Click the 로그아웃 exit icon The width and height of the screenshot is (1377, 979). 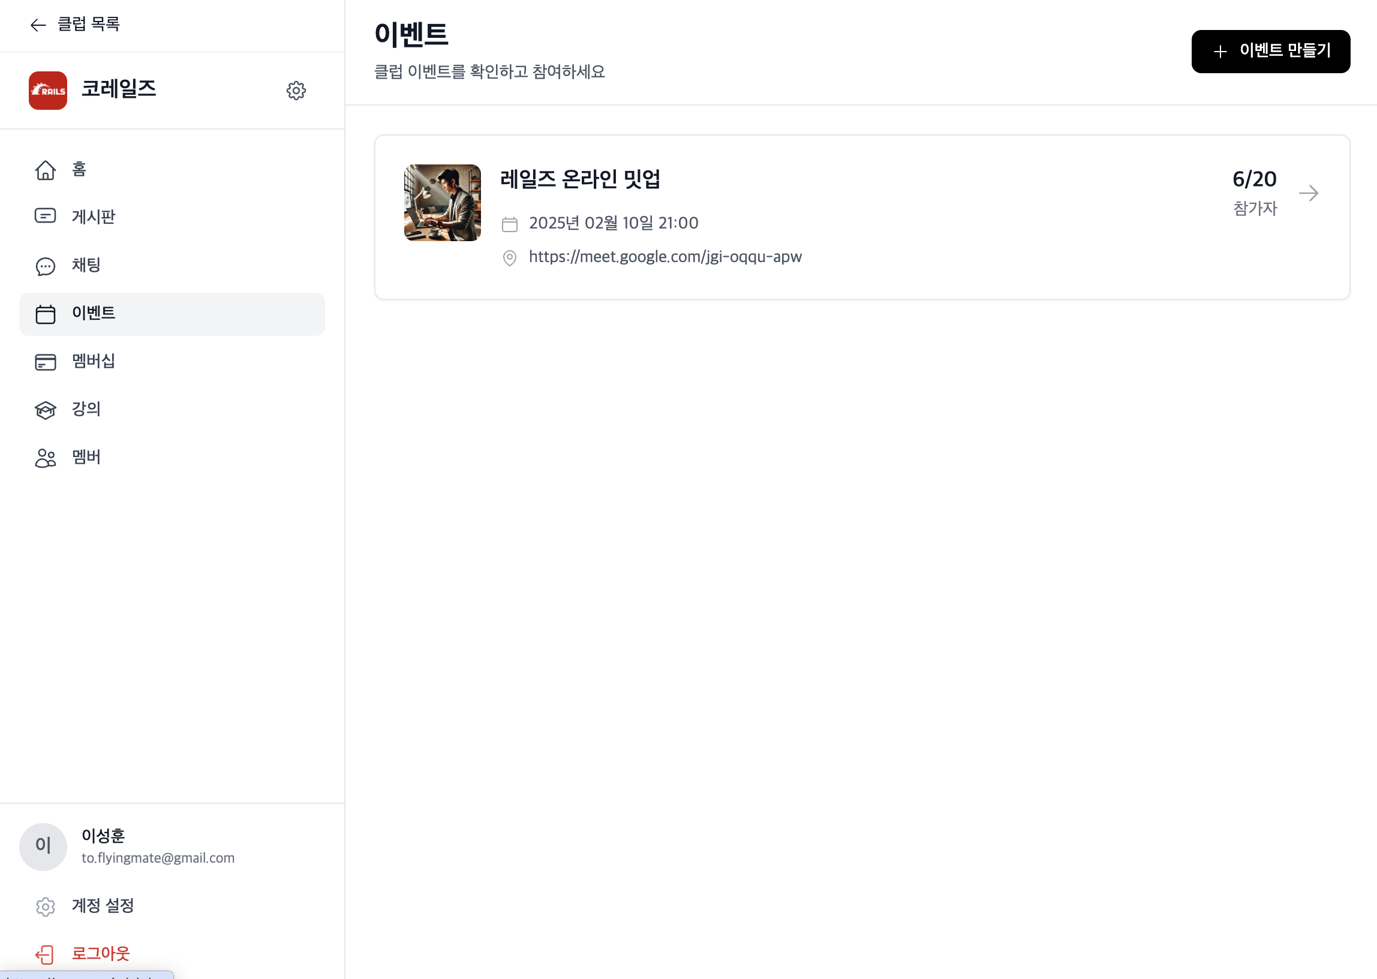[45, 954]
